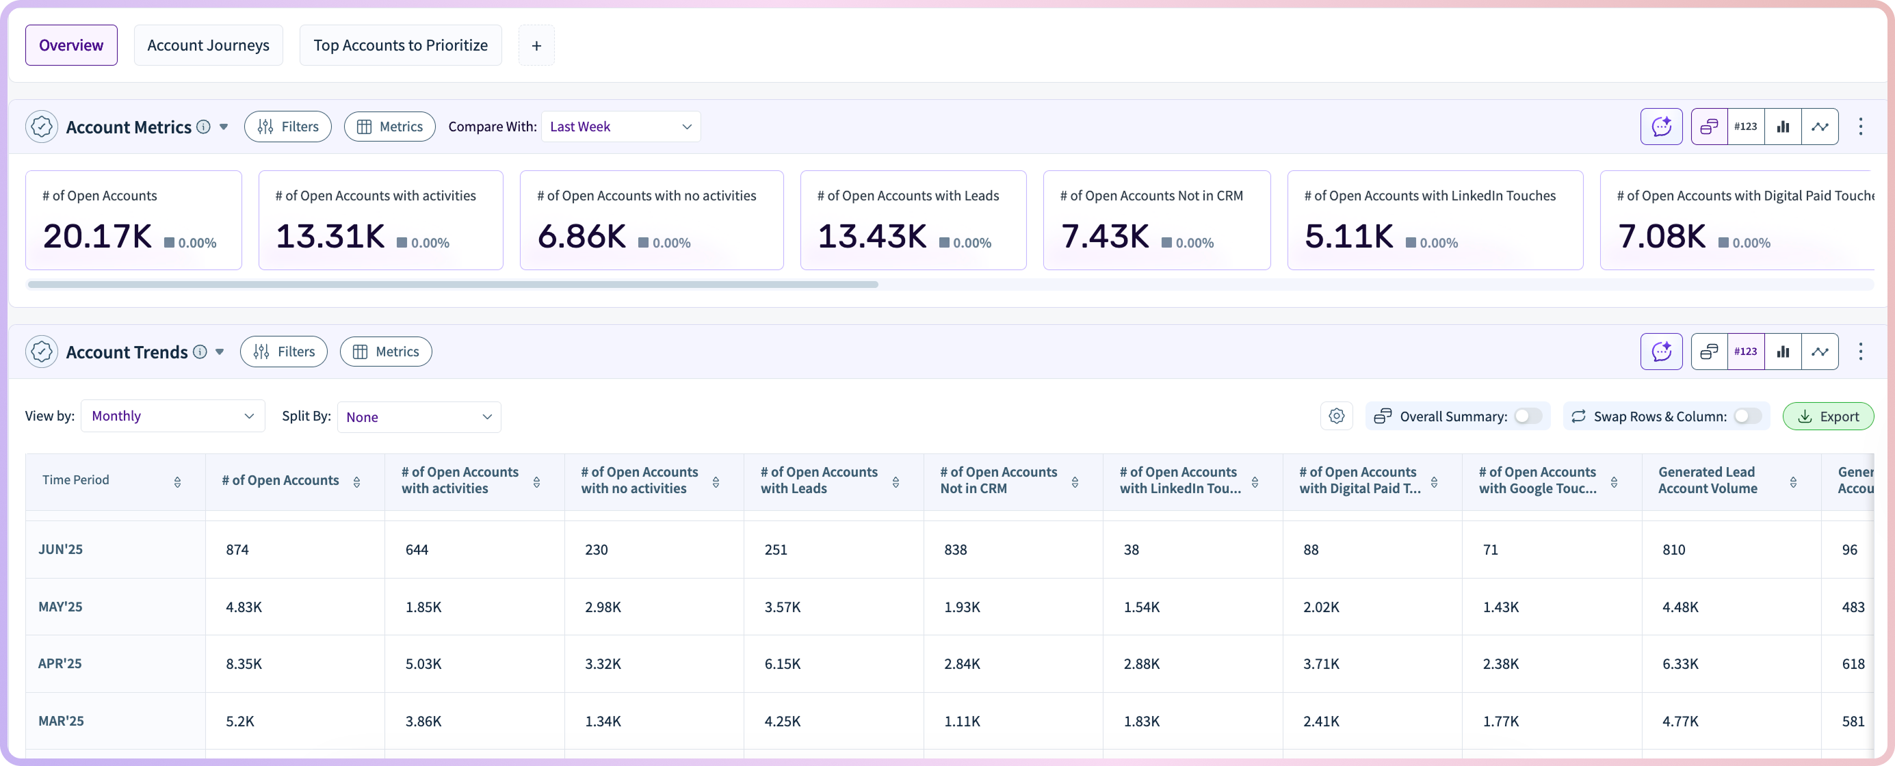Viewport: 1895px width, 766px height.
Task: Enable the Swap Rows & Column switch
Action: pyautogui.click(x=1747, y=416)
